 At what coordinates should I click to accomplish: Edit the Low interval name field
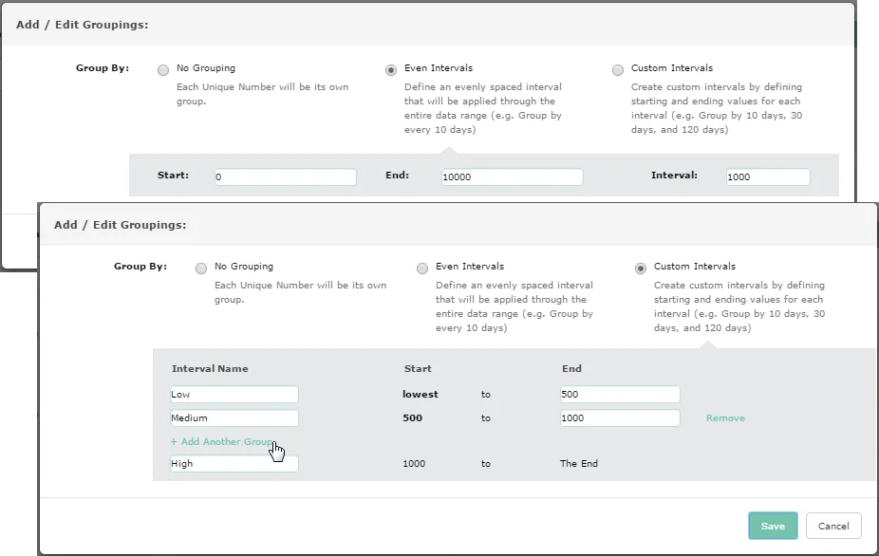234,394
